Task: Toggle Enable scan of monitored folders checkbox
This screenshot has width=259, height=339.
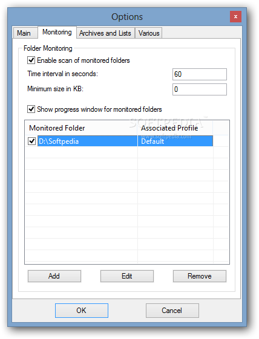Action: (x=31, y=60)
